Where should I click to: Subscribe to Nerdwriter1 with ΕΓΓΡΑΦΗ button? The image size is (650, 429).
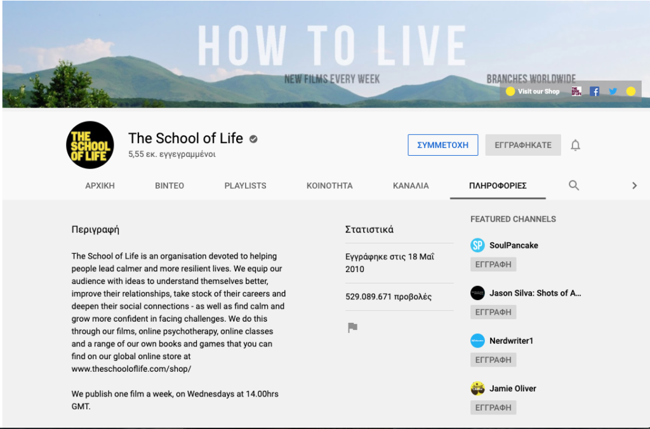click(x=493, y=360)
